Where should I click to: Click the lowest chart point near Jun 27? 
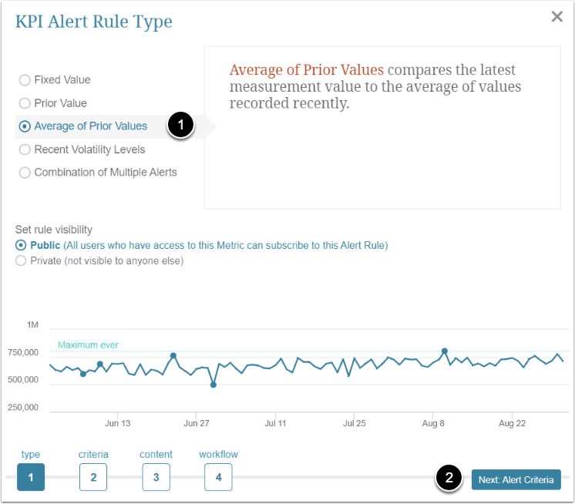(214, 385)
